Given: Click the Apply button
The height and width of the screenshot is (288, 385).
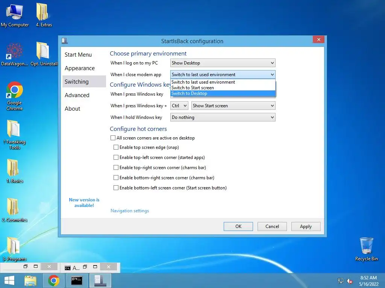Looking at the screenshot, I should click(x=306, y=226).
